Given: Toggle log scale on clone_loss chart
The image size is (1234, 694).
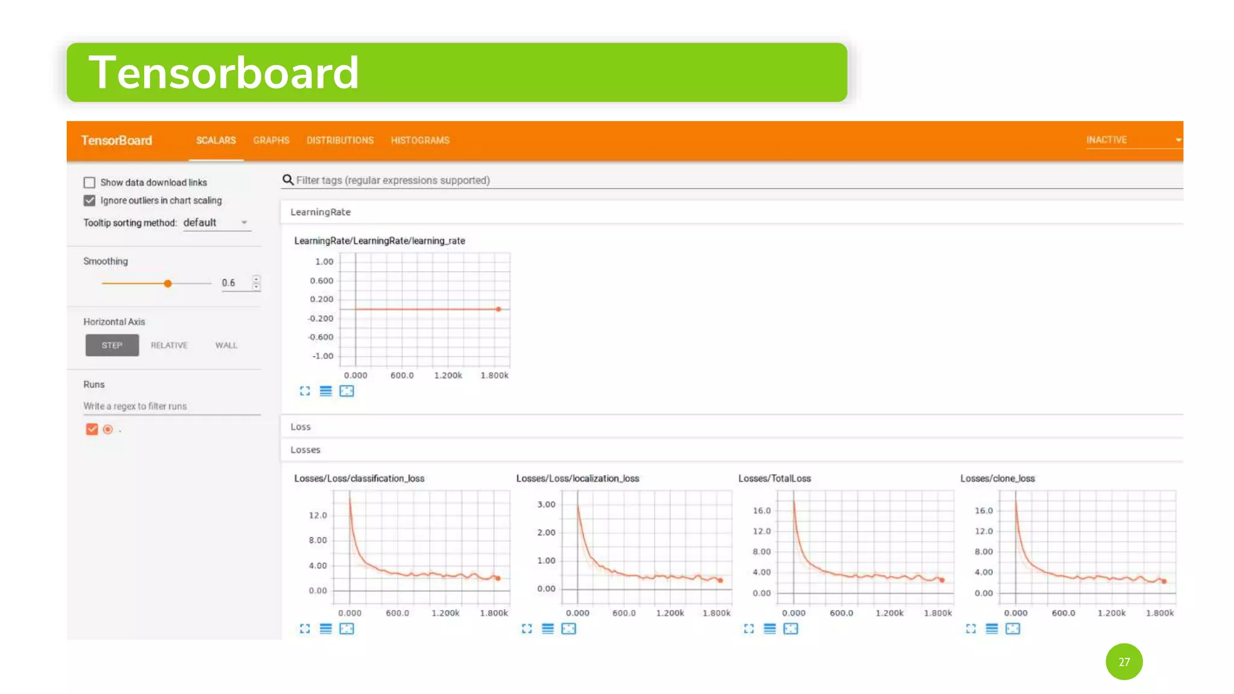Looking at the screenshot, I should point(992,628).
